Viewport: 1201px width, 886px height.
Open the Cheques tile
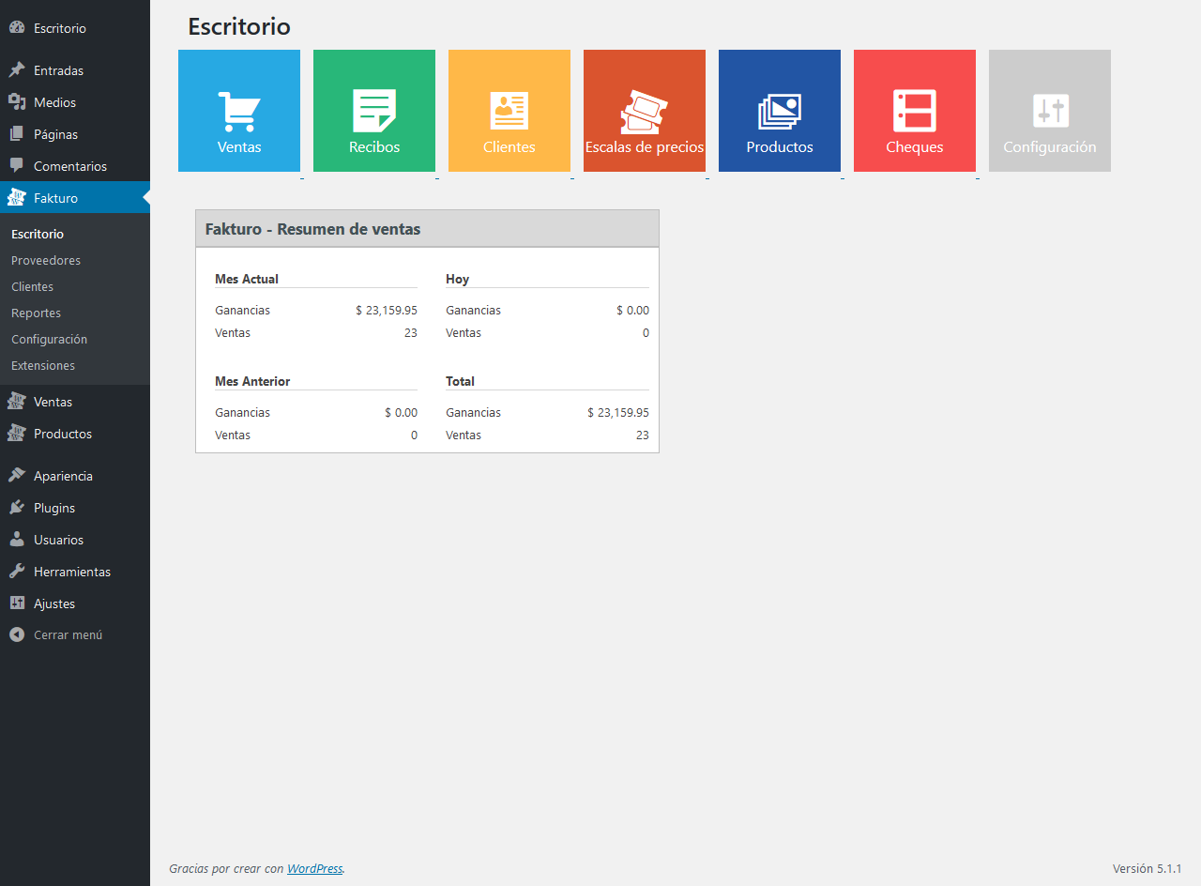915,111
